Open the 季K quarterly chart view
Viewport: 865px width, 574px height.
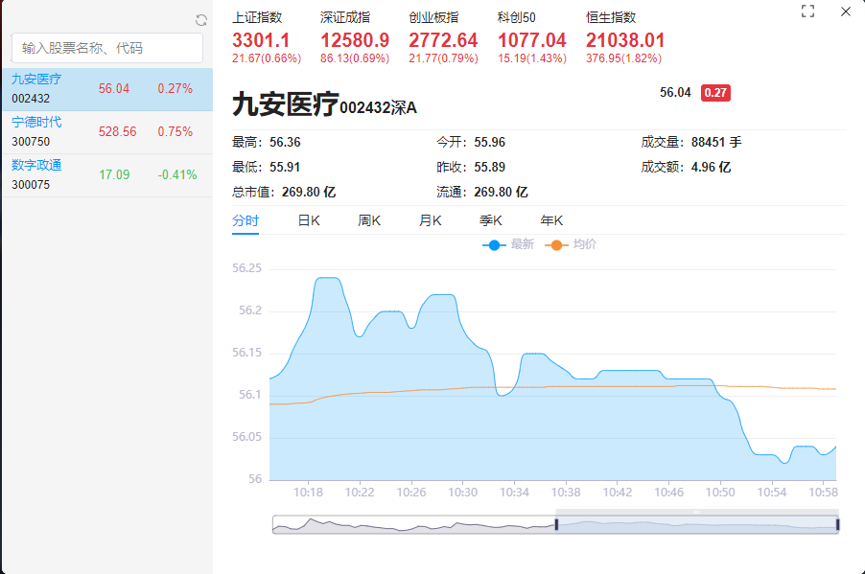tap(488, 219)
